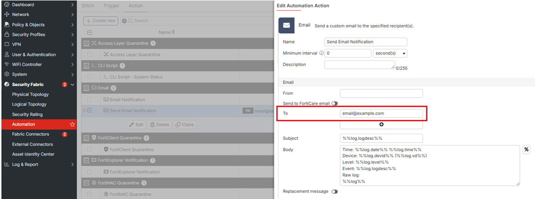Click the red badge on Fabric Connectors

coord(64,135)
